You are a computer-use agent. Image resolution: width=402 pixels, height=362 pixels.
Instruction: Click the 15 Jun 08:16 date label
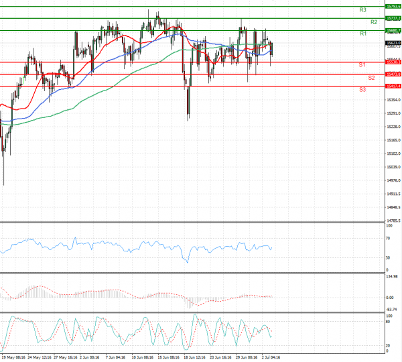[x=168, y=357]
